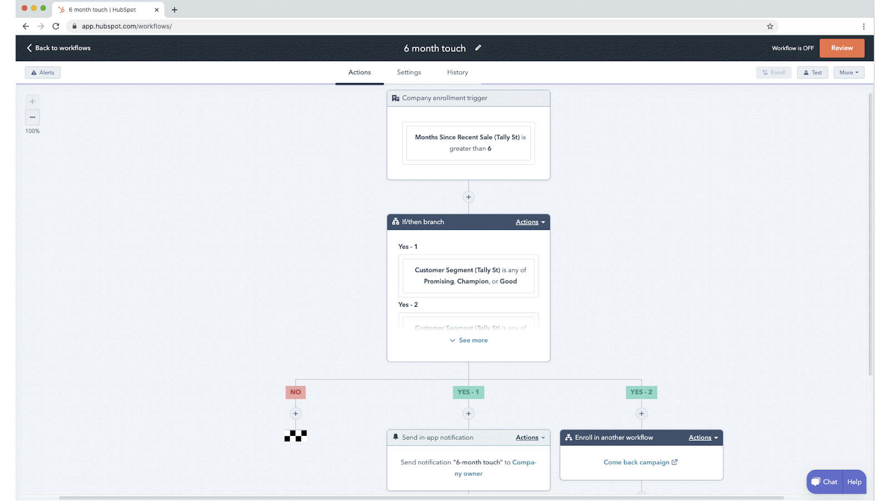Zoom in the canvas with plus button

click(x=32, y=101)
